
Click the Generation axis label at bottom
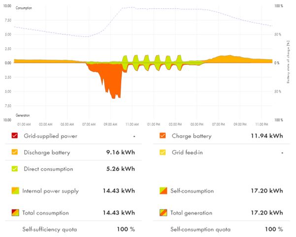click(x=23, y=116)
